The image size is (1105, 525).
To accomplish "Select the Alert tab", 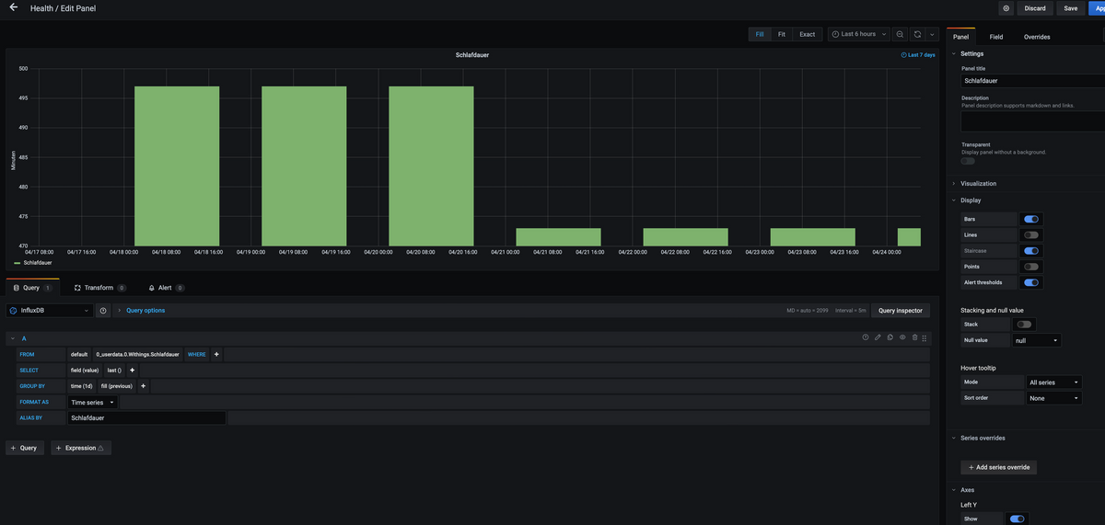I will click(166, 288).
